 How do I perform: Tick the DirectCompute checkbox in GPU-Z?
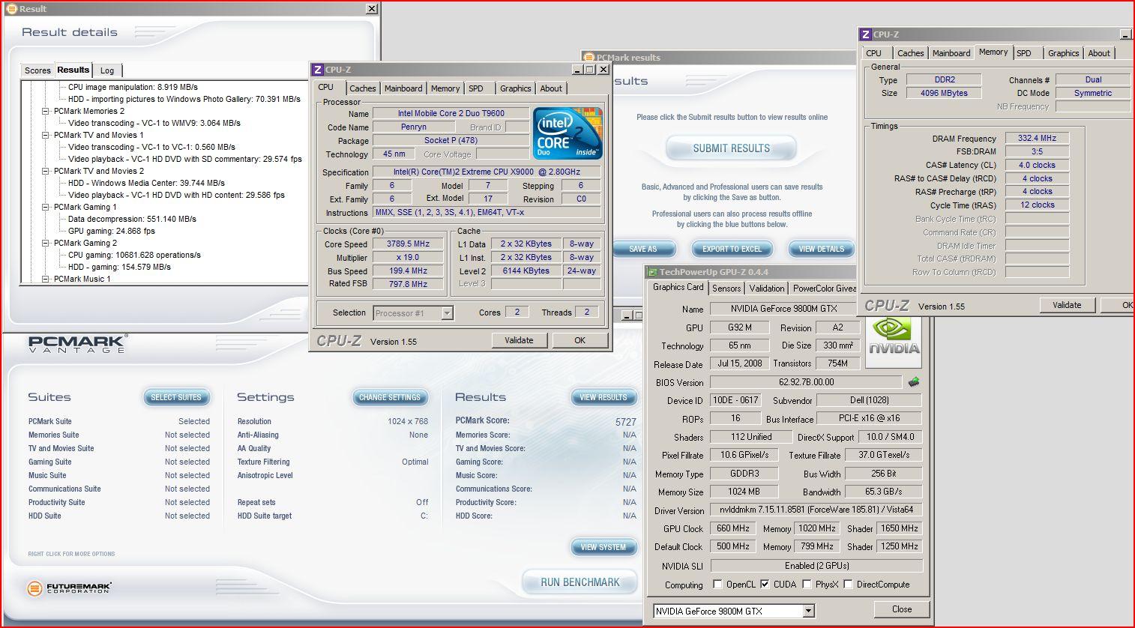(848, 585)
